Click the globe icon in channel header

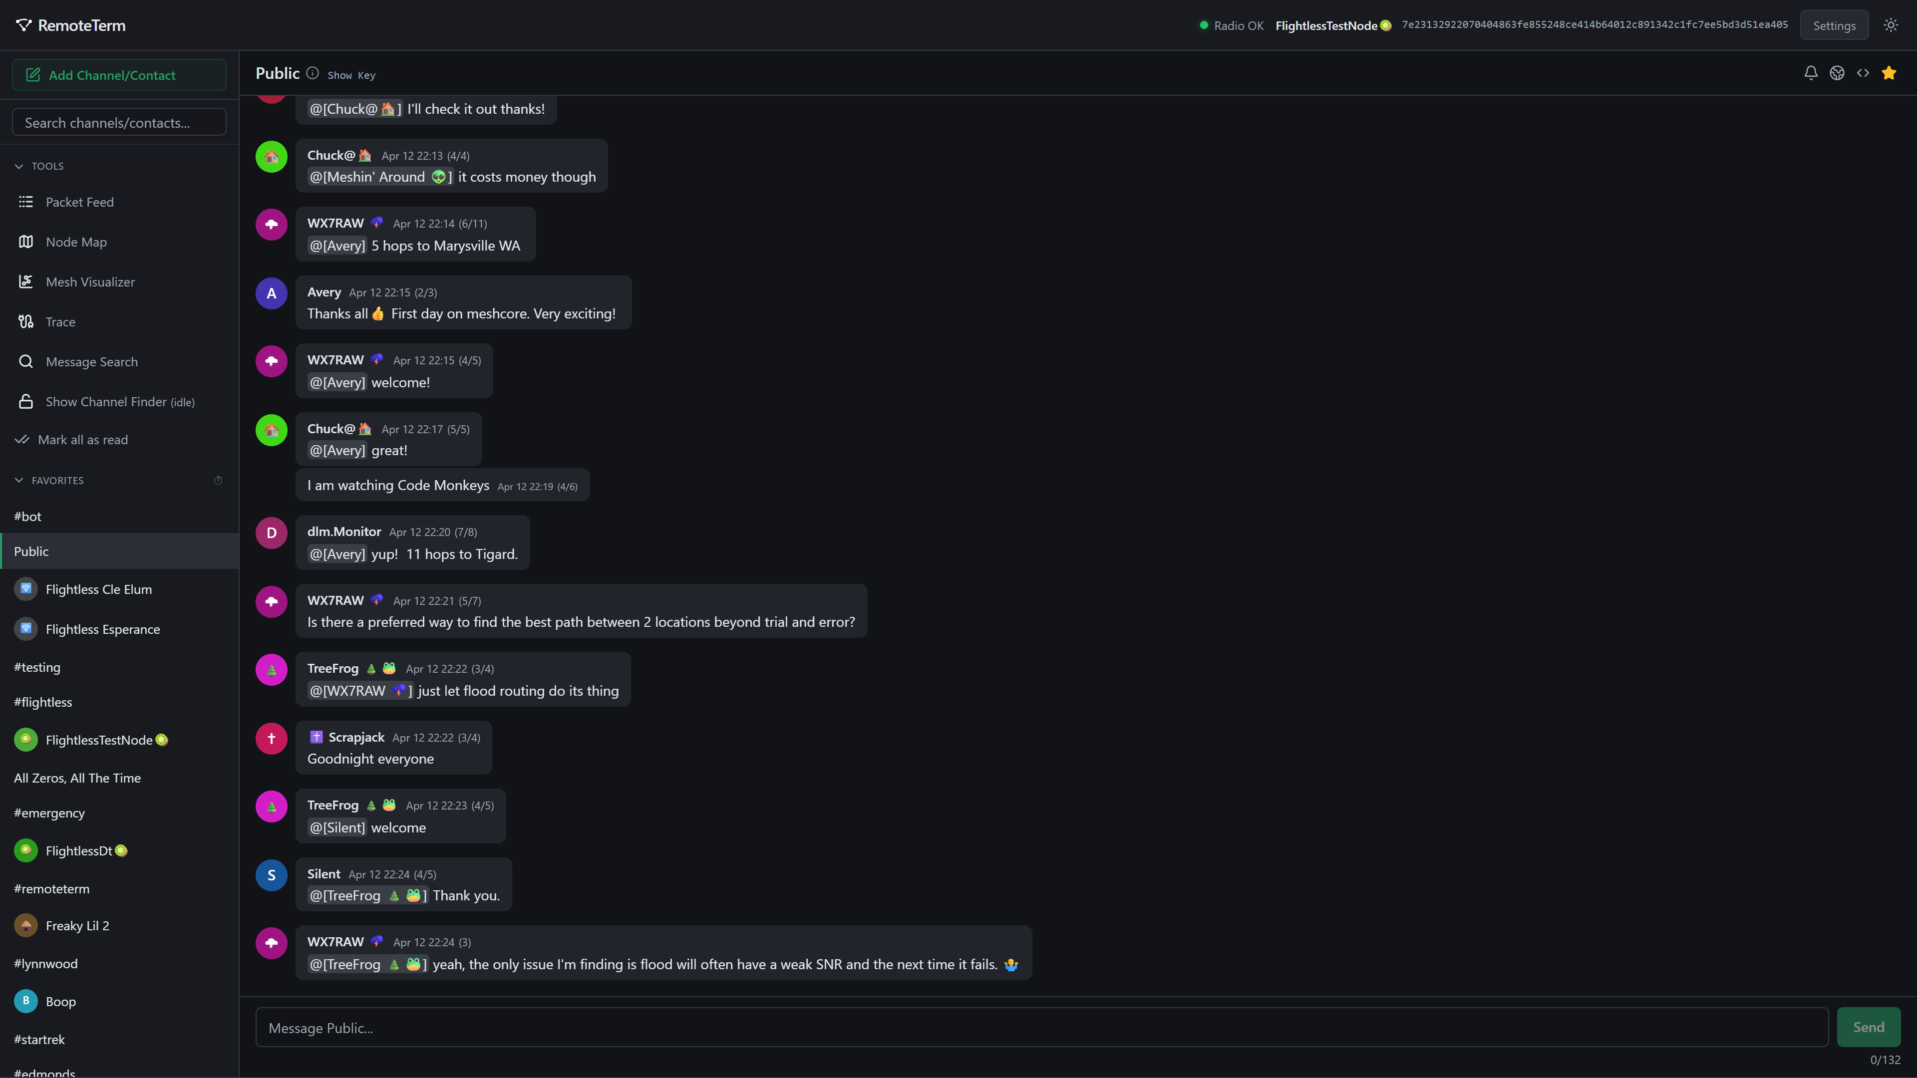1837,73
